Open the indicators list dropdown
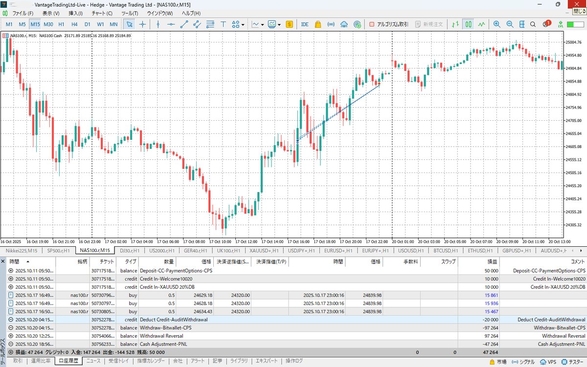587x367 pixels. click(274, 24)
